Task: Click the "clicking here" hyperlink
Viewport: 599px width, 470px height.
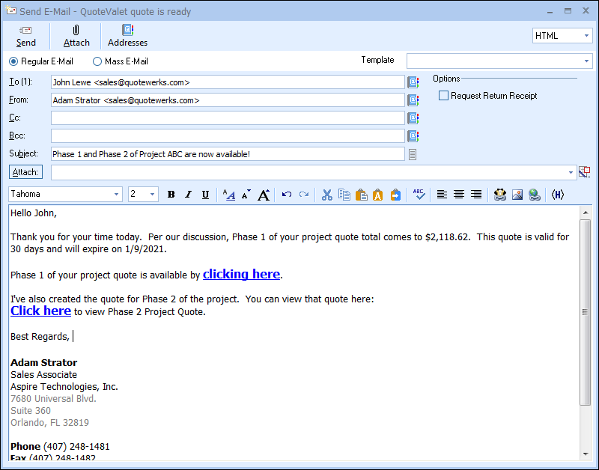Action: pyautogui.click(x=241, y=275)
